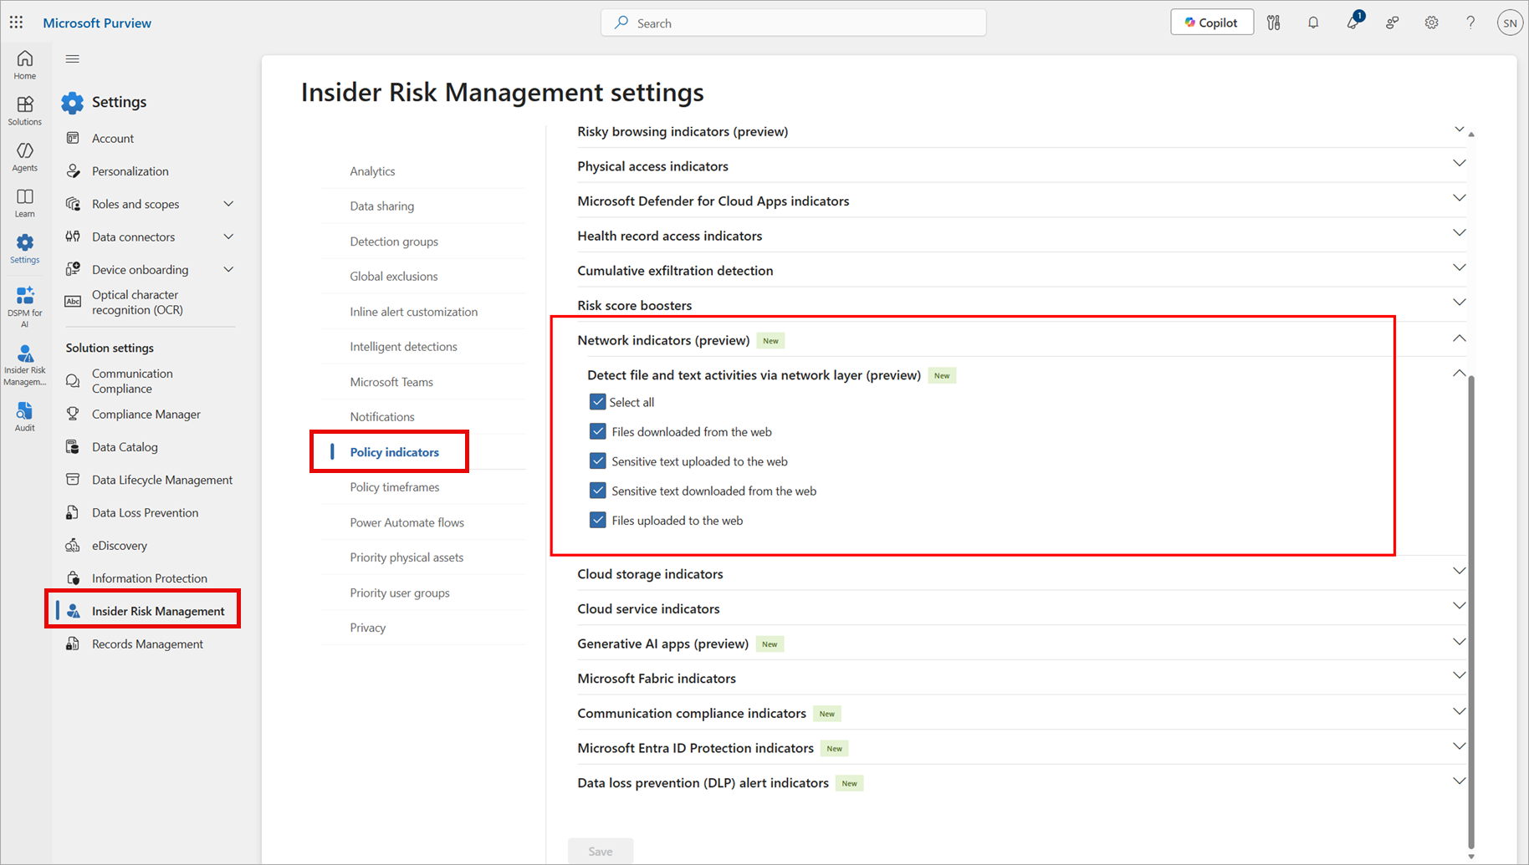
Task: Open Solutions in the left rail
Action: coord(25,110)
